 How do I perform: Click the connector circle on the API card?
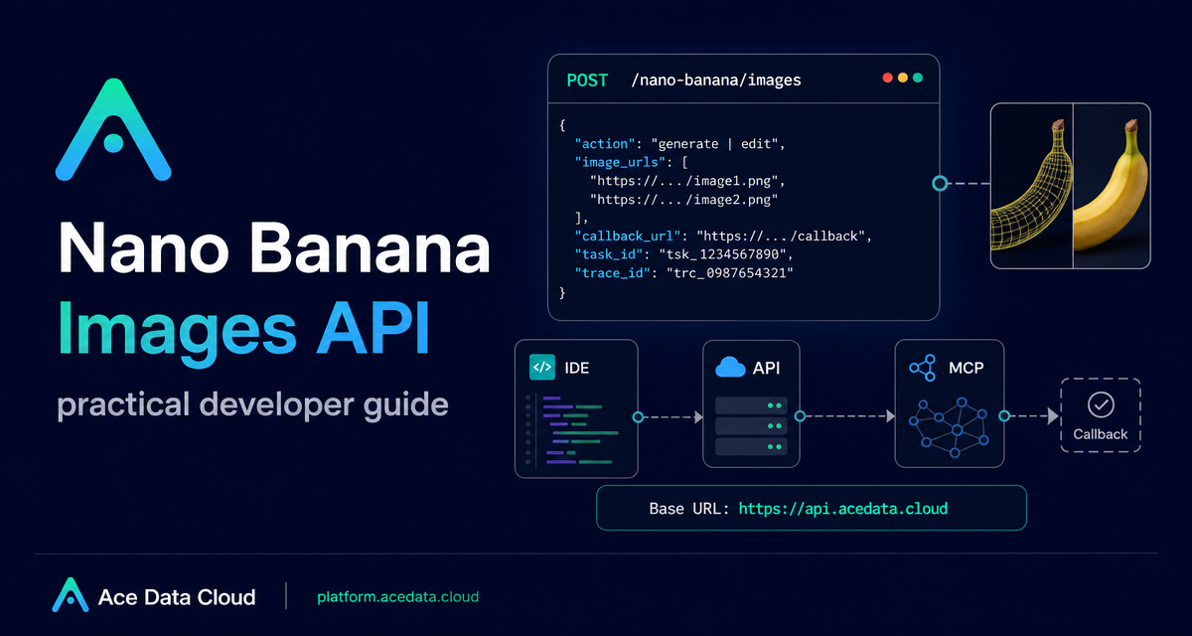point(801,417)
